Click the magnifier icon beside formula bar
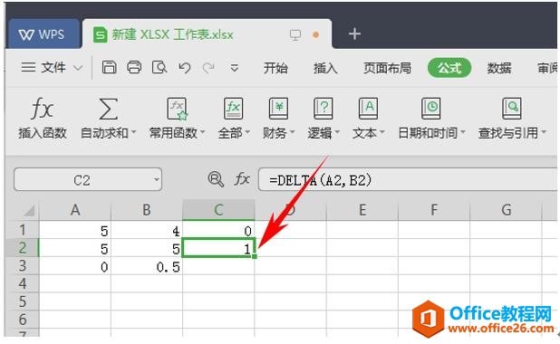Image resolution: width=560 pixels, height=344 pixels. [216, 178]
